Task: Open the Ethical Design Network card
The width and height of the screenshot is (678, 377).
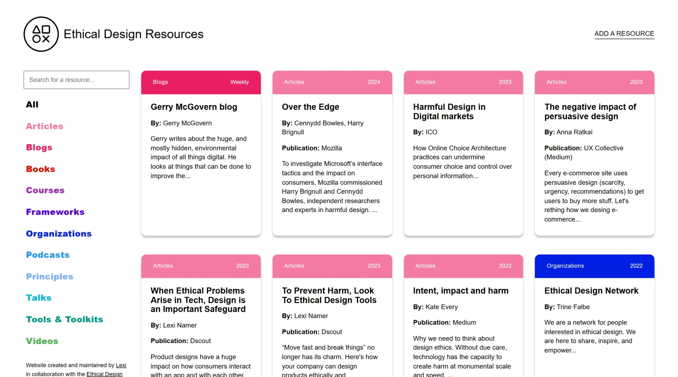Action: [x=591, y=290]
